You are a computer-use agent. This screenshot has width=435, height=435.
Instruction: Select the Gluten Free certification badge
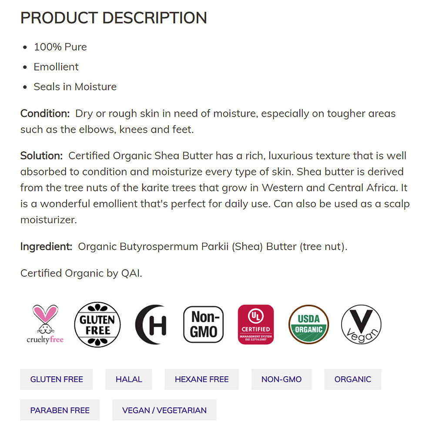(97, 324)
